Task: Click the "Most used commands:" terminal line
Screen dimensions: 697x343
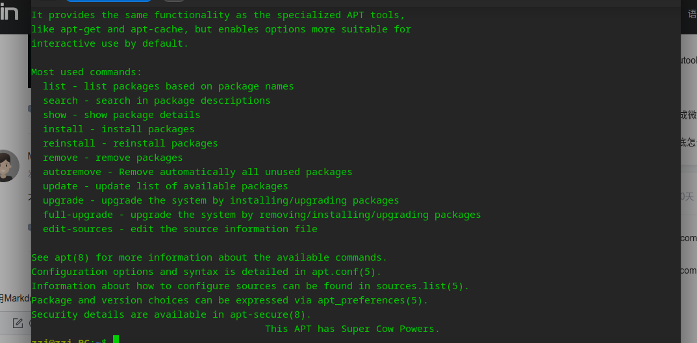Action: tap(86, 72)
